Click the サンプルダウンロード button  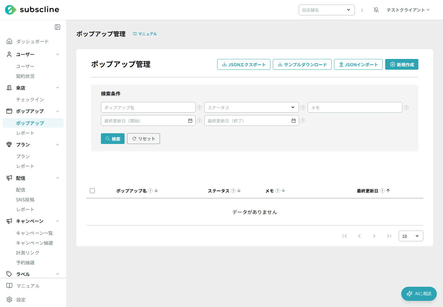coord(302,64)
